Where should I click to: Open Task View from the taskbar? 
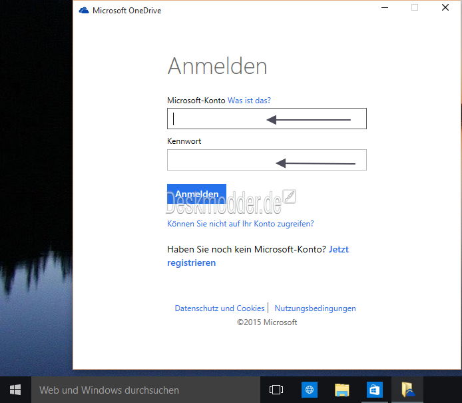point(276,390)
